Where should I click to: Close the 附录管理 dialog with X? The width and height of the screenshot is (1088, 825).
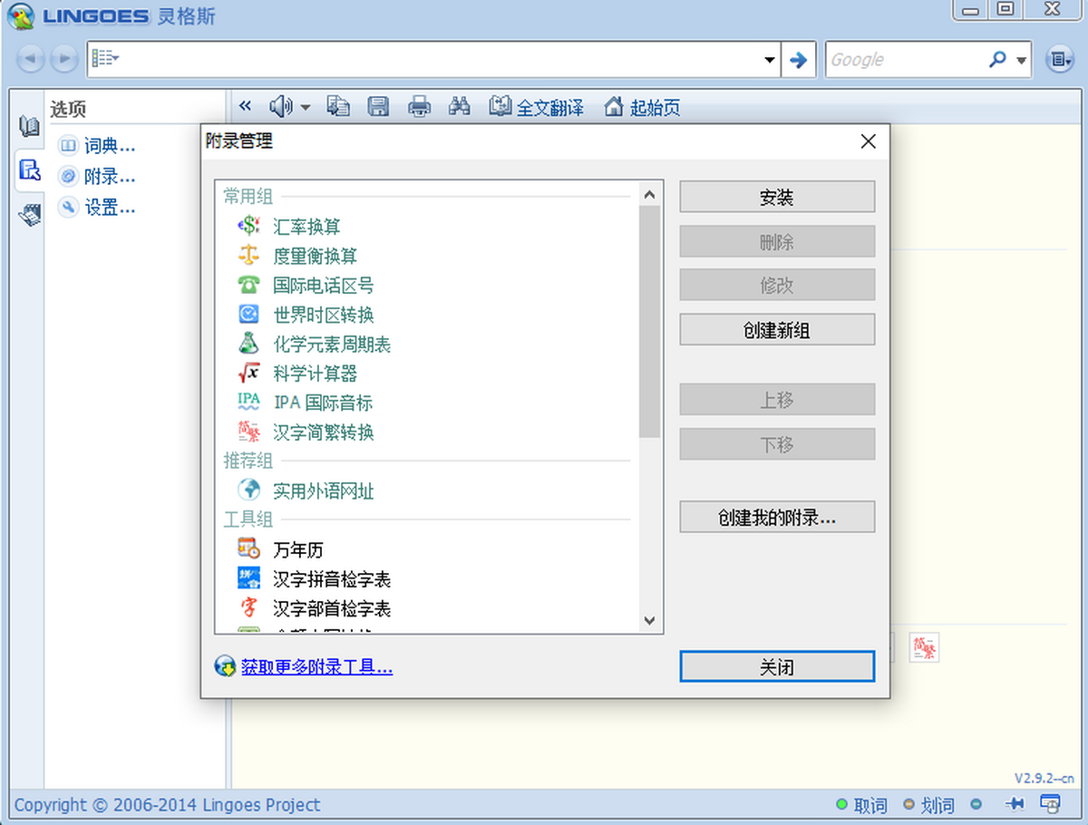[x=868, y=141]
